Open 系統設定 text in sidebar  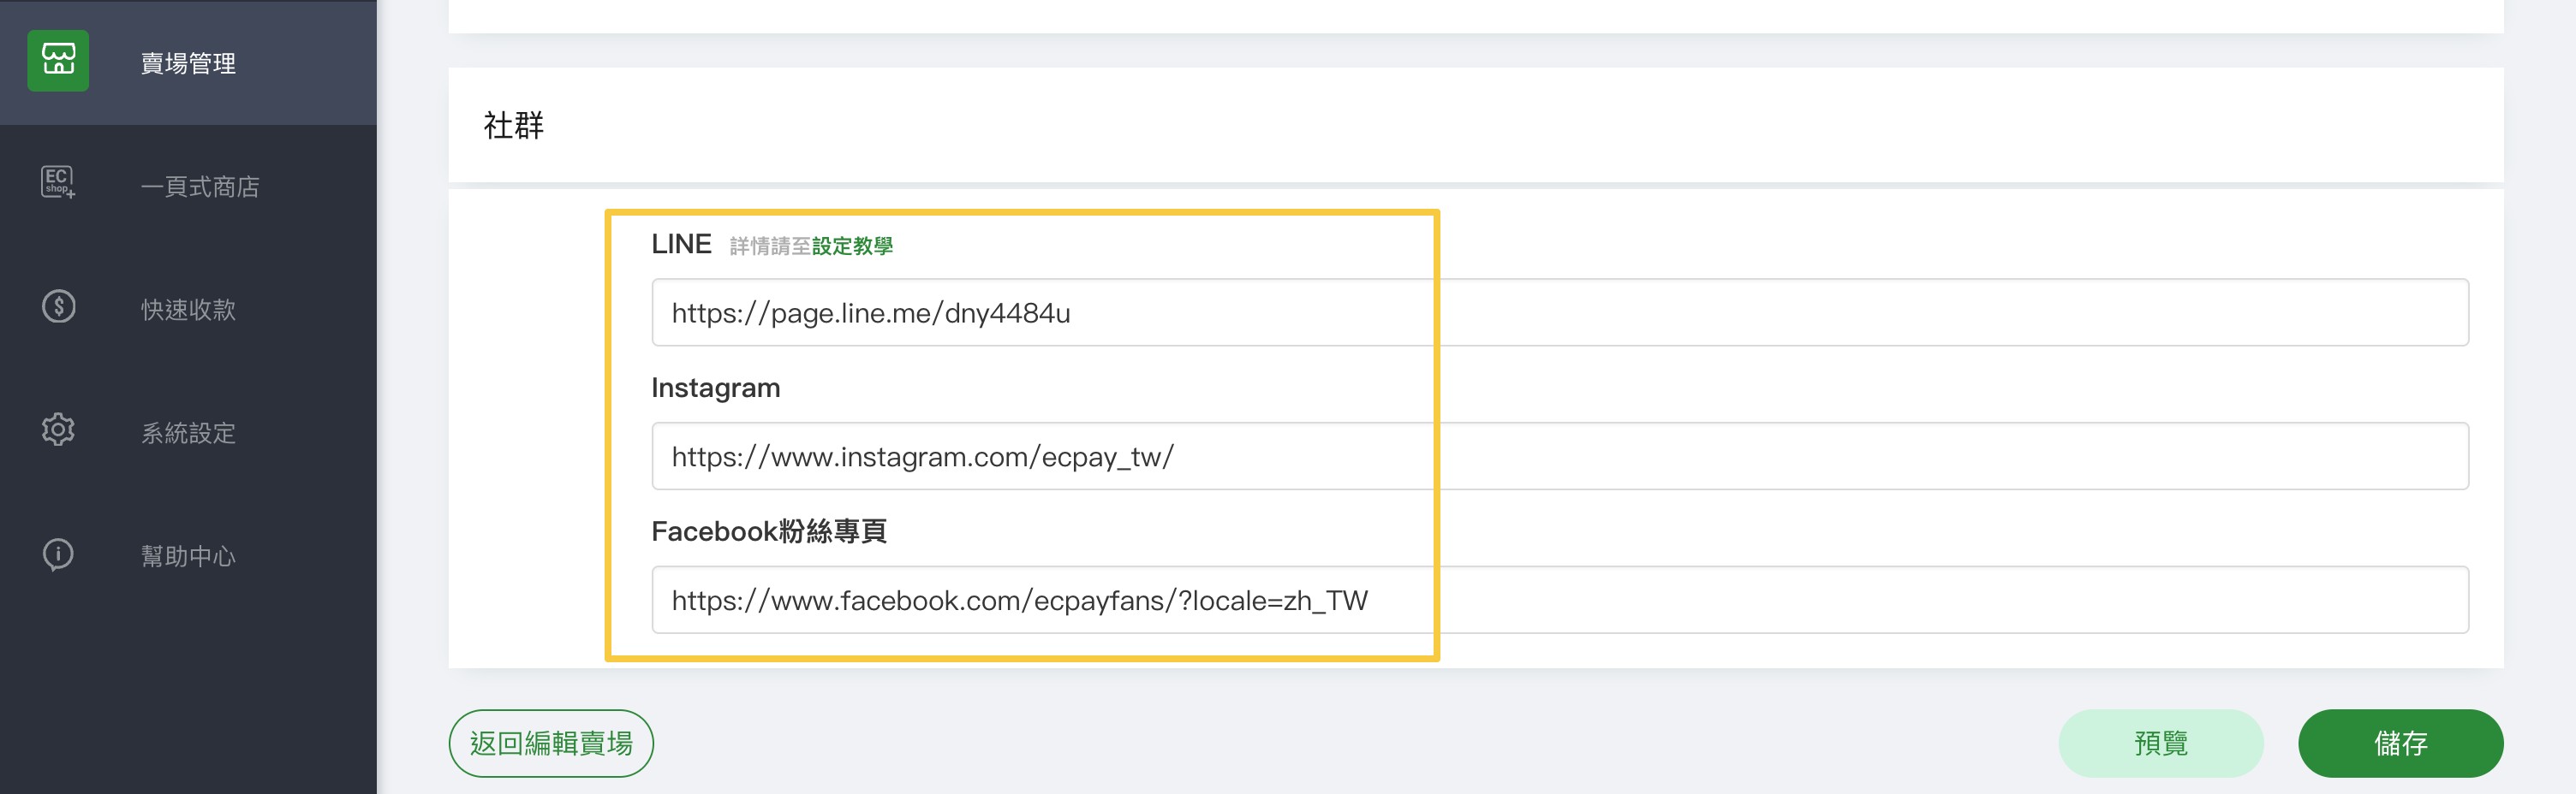click(x=188, y=432)
